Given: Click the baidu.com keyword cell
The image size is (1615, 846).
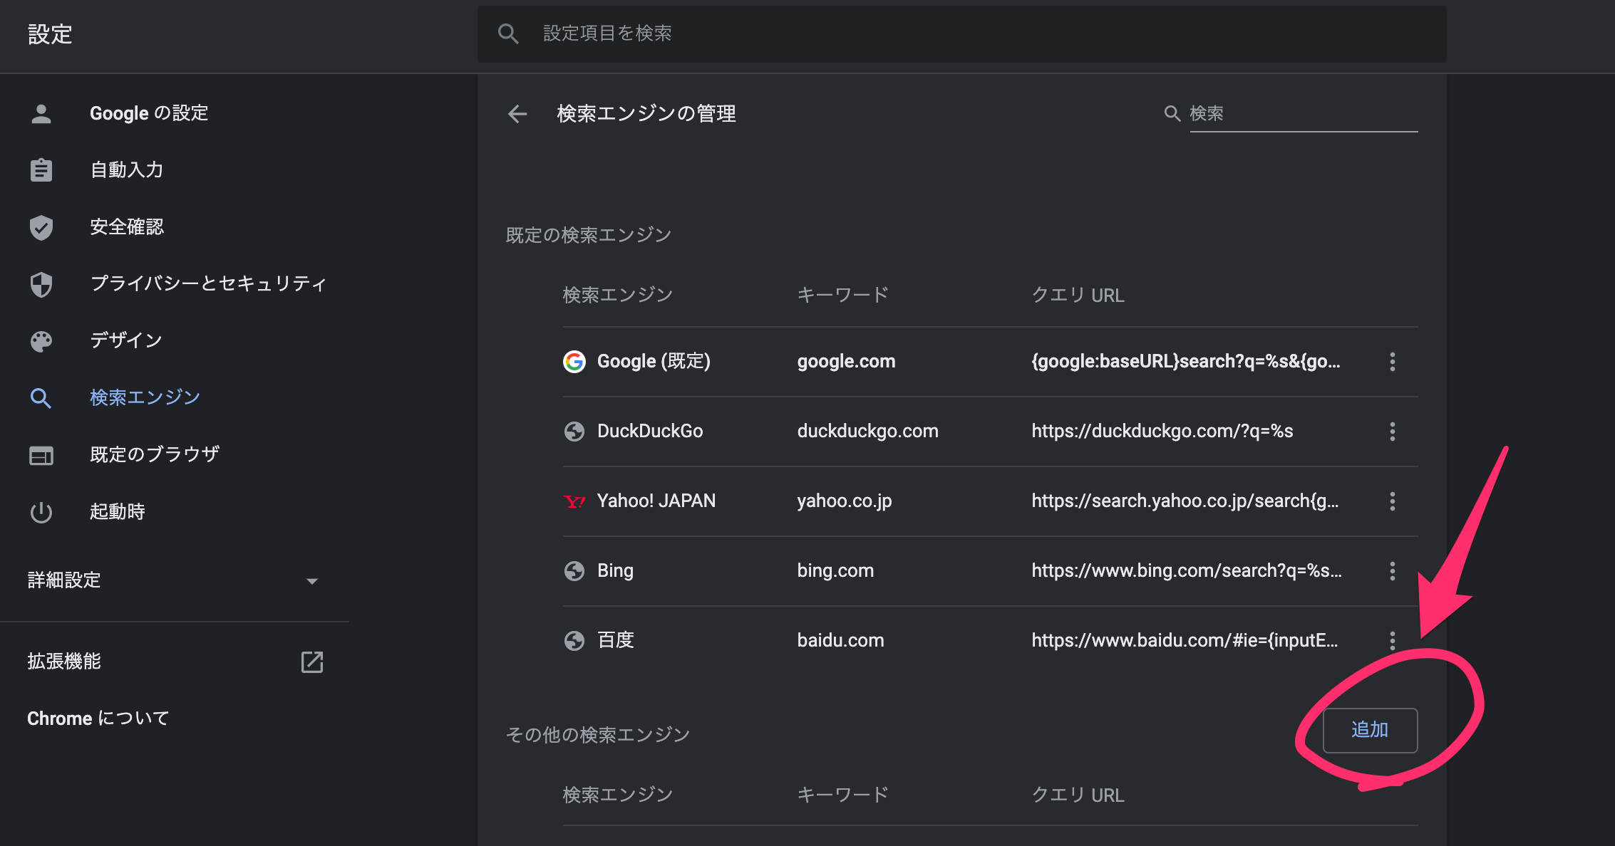Looking at the screenshot, I should click(840, 641).
